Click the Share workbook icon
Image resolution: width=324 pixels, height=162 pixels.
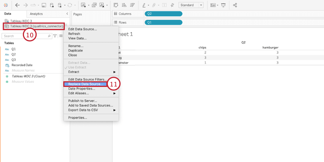click(235, 5)
